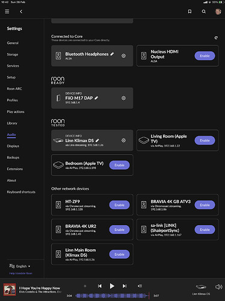This screenshot has width=225, height=301.
Task: Enable Living Room Apple TV zone
Action: coord(205,140)
